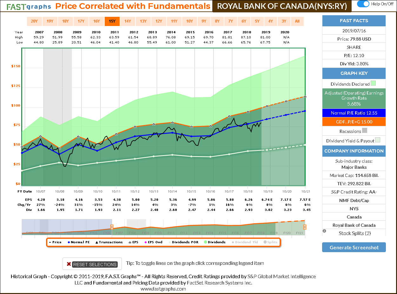Image resolution: width=397 pixels, height=294 pixels.
Task: Click the Dividends Declared green swatch
Action: 373,83
